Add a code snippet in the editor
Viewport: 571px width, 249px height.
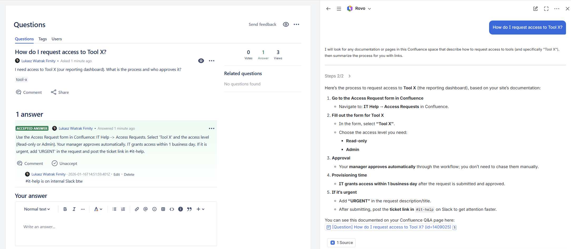(172, 209)
